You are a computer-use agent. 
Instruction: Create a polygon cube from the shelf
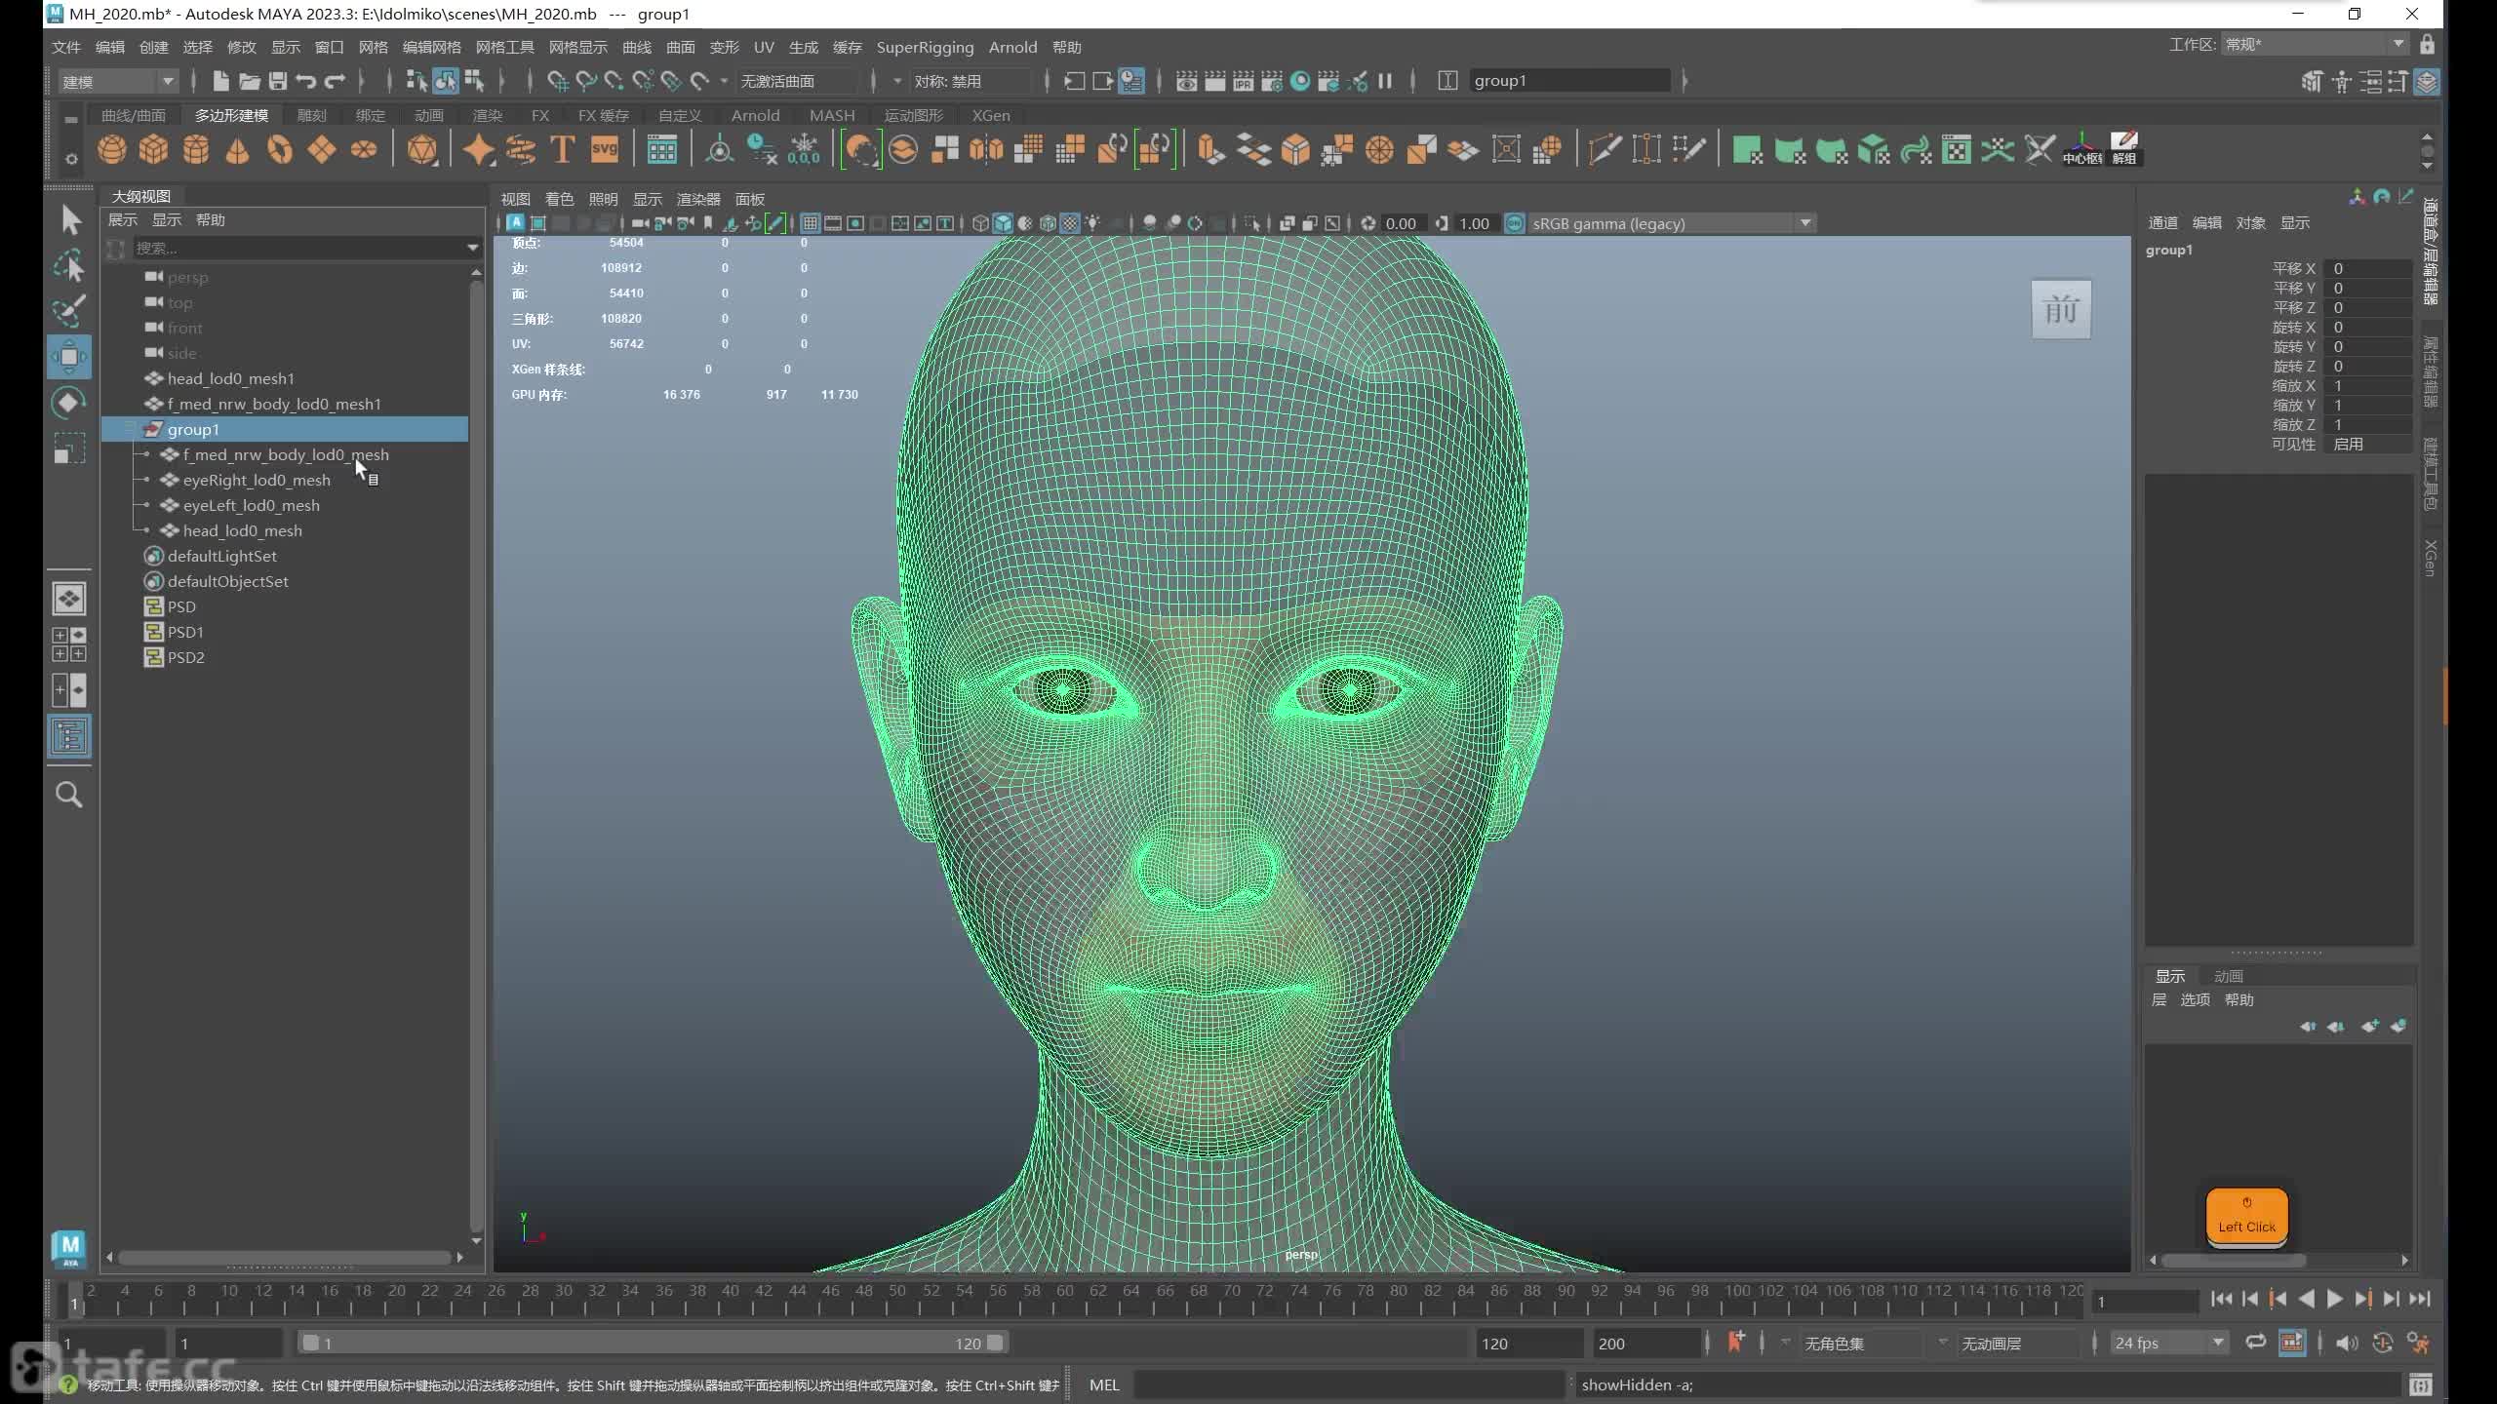[x=154, y=150]
